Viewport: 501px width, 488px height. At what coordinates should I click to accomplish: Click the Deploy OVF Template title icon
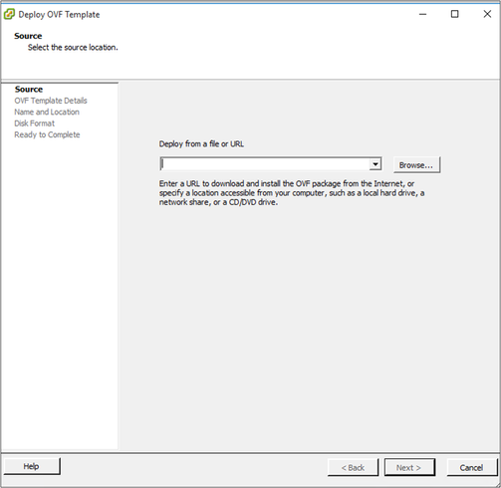pyautogui.click(x=9, y=14)
